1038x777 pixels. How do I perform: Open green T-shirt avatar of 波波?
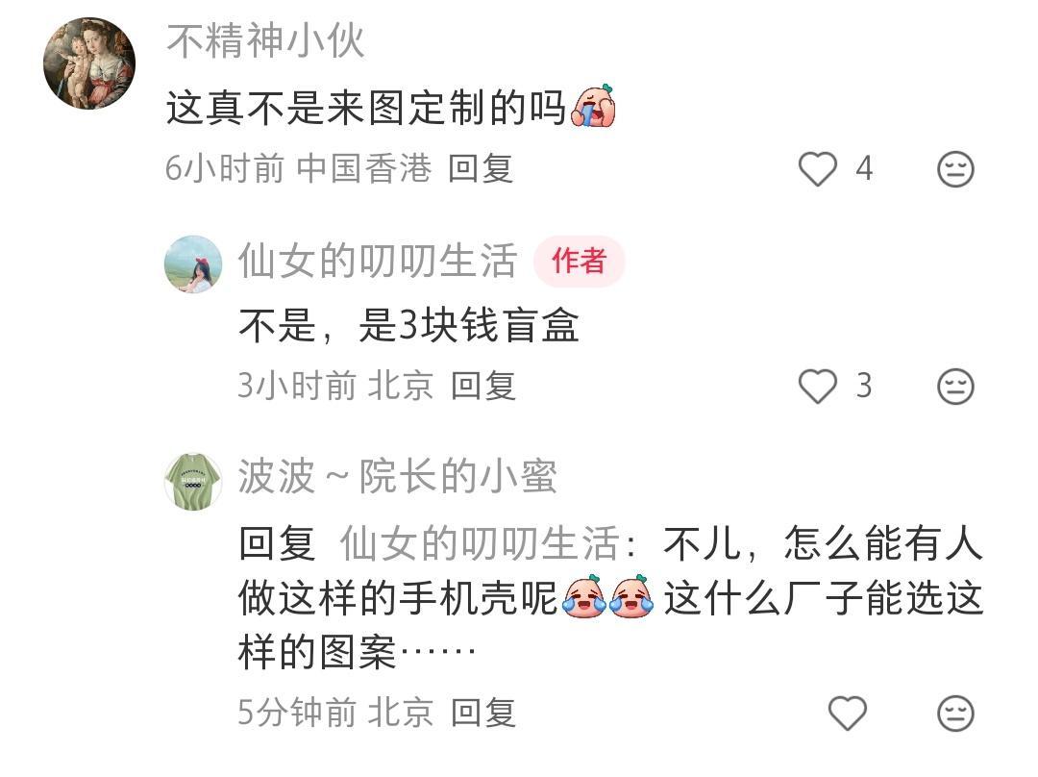(x=192, y=482)
